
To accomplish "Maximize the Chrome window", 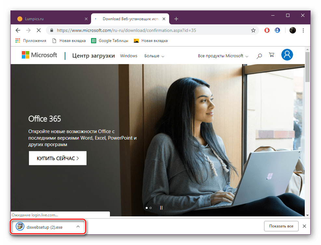I will pos(288,15).
